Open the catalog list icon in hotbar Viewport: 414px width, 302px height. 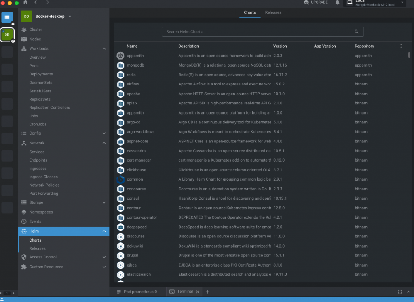[7, 17]
